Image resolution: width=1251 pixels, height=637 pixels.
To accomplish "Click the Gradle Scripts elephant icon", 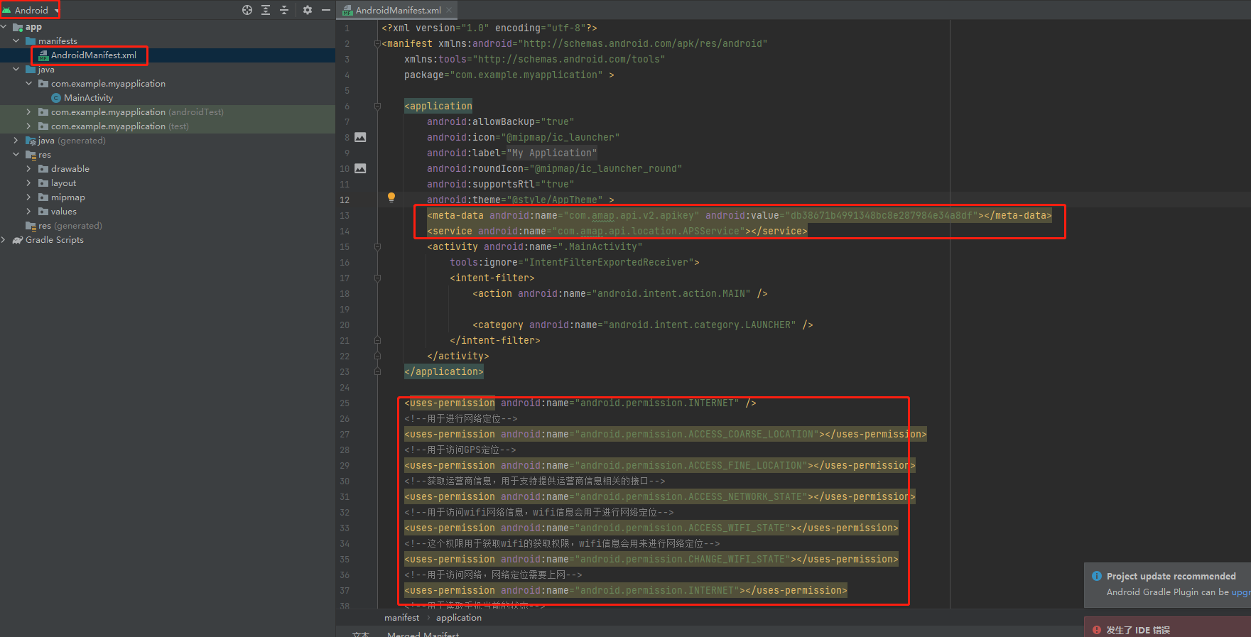I will (x=18, y=240).
